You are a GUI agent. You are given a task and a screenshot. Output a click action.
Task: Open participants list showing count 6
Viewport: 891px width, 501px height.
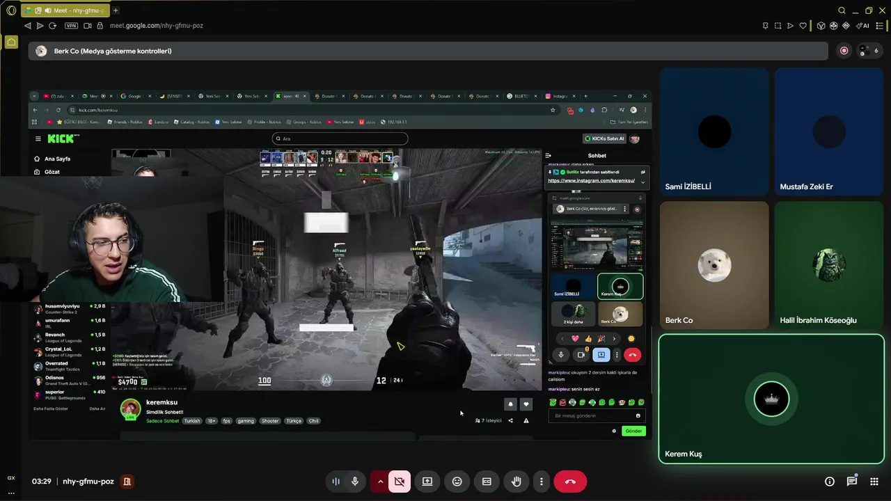click(x=869, y=51)
